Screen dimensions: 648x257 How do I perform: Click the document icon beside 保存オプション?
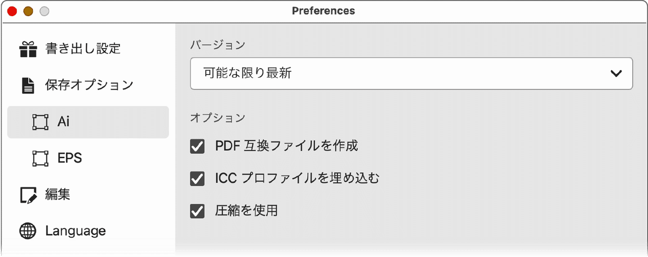click(x=28, y=85)
